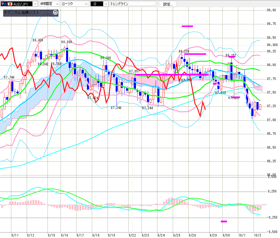Click the 98.426 high price label

coord(38,40)
